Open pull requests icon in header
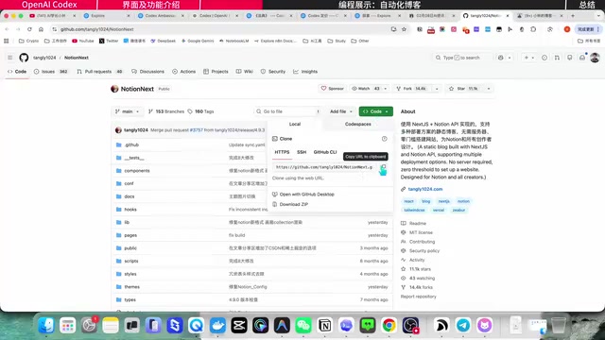605x340 pixels. 557,58
